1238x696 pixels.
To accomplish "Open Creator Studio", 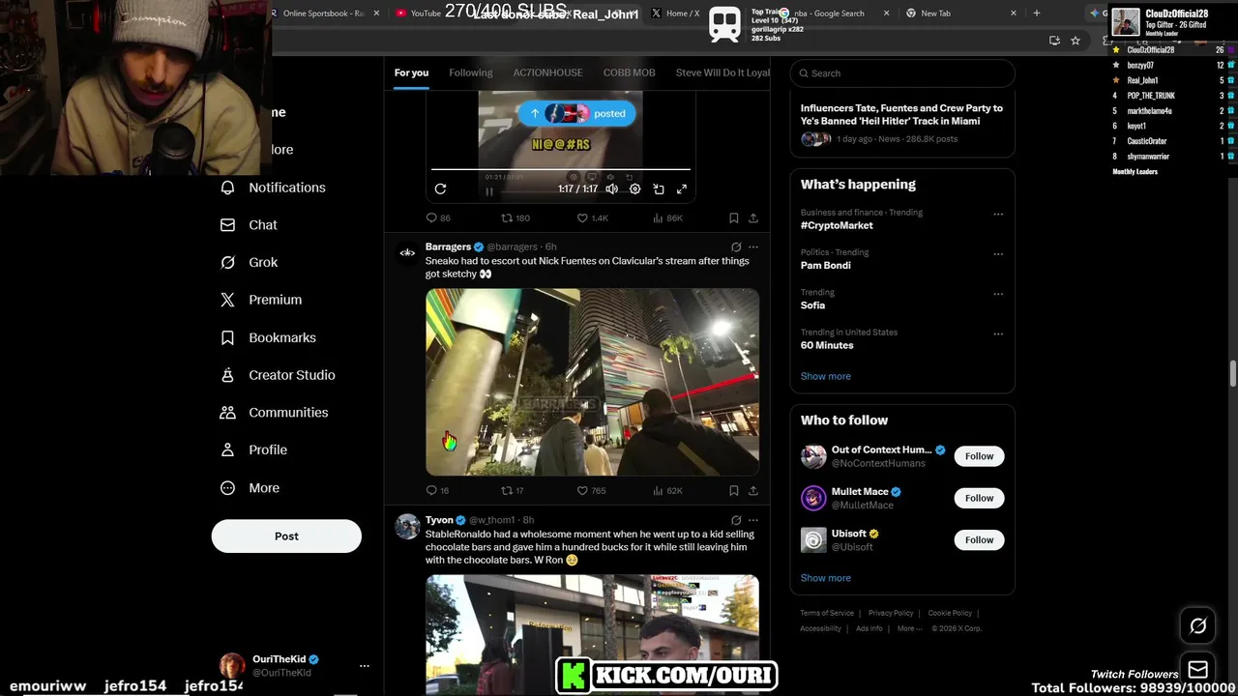I will pyautogui.click(x=278, y=375).
